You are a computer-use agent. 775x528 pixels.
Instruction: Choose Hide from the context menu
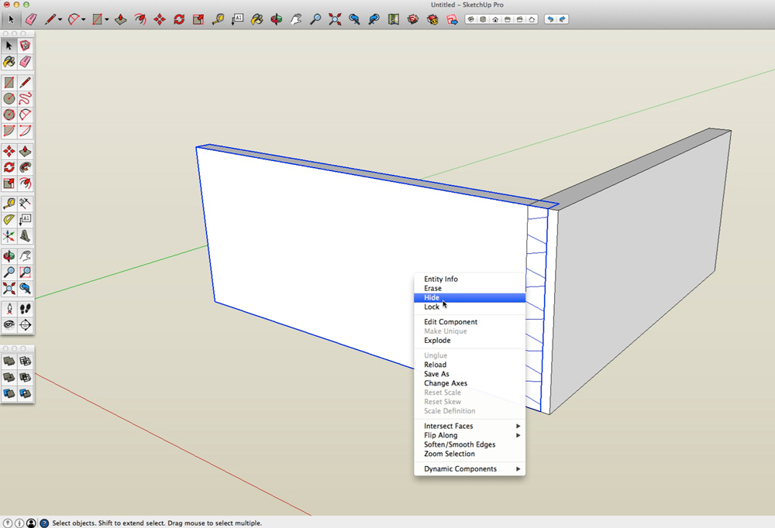[432, 298]
